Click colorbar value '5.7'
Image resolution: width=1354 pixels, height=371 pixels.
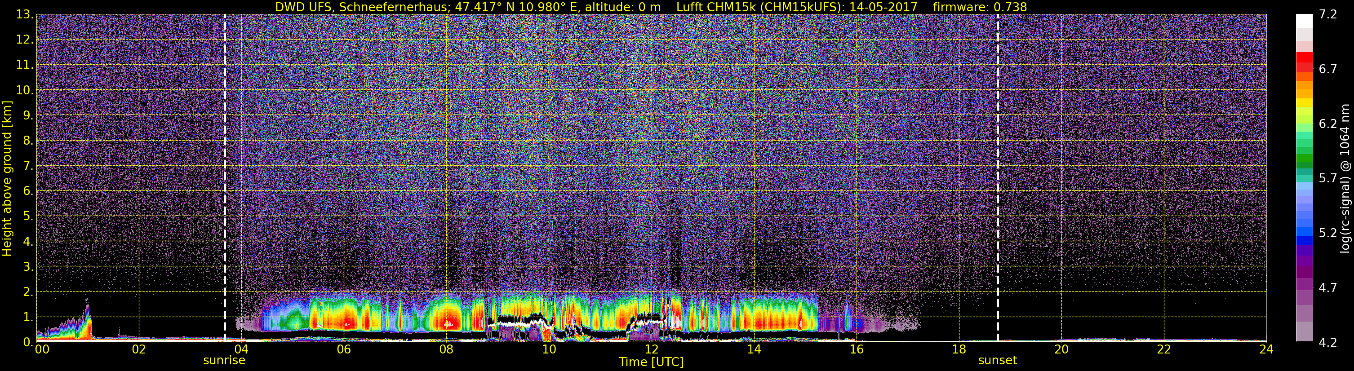tap(1328, 178)
